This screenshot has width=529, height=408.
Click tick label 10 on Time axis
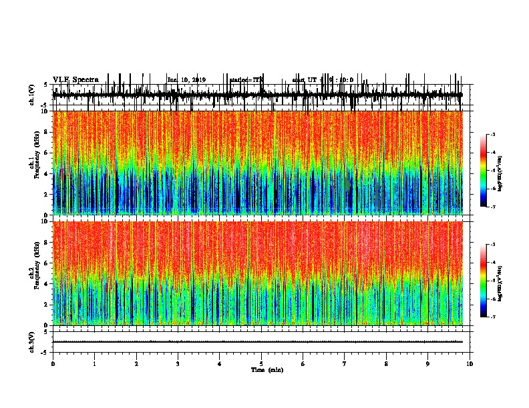(470, 364)
